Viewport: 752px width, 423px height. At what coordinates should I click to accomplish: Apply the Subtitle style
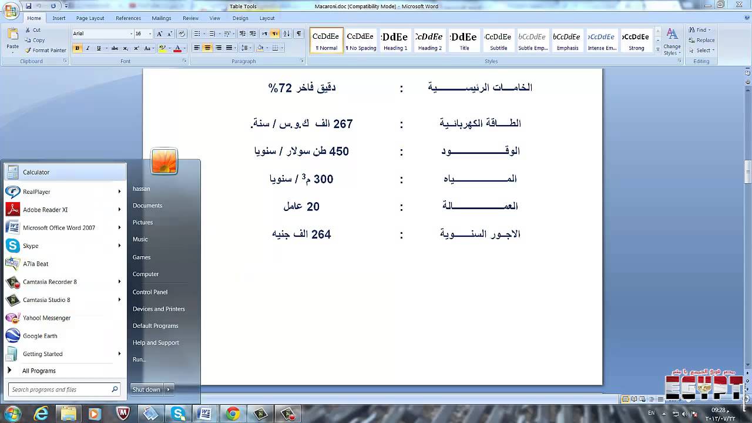pos(498,41)
